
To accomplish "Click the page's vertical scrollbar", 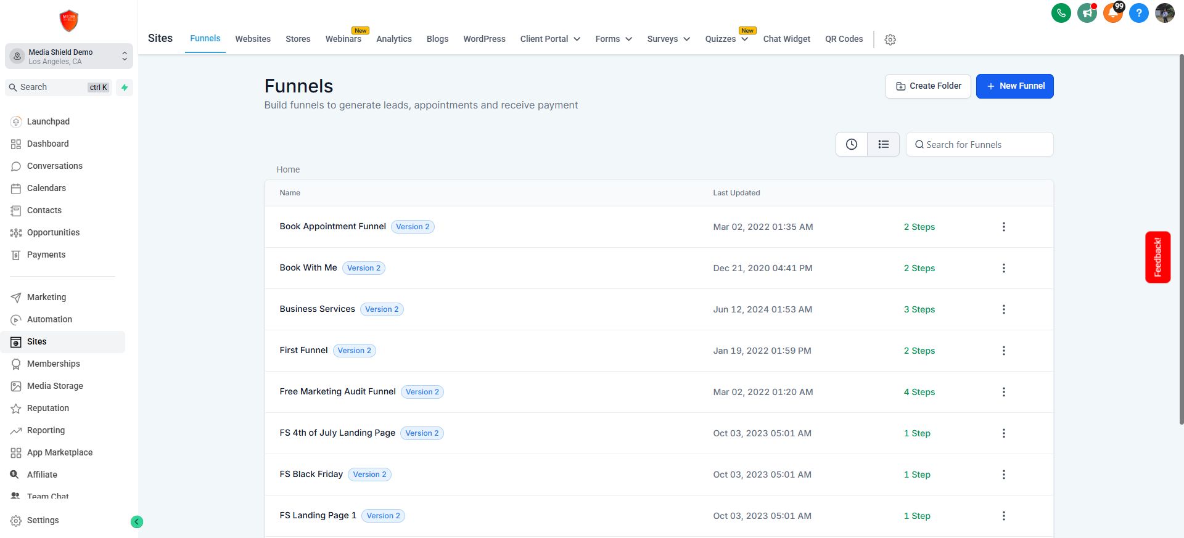I will [1181, 239].
